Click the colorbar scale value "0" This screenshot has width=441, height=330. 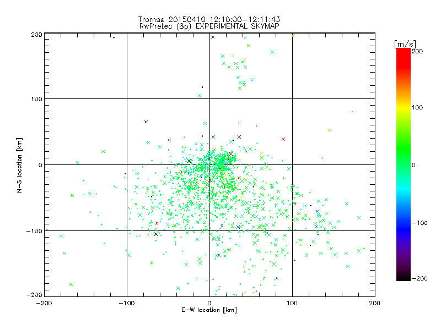413,166
